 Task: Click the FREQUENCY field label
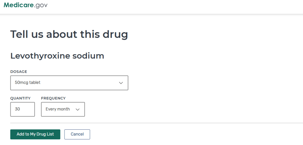[x=53, y=98]
